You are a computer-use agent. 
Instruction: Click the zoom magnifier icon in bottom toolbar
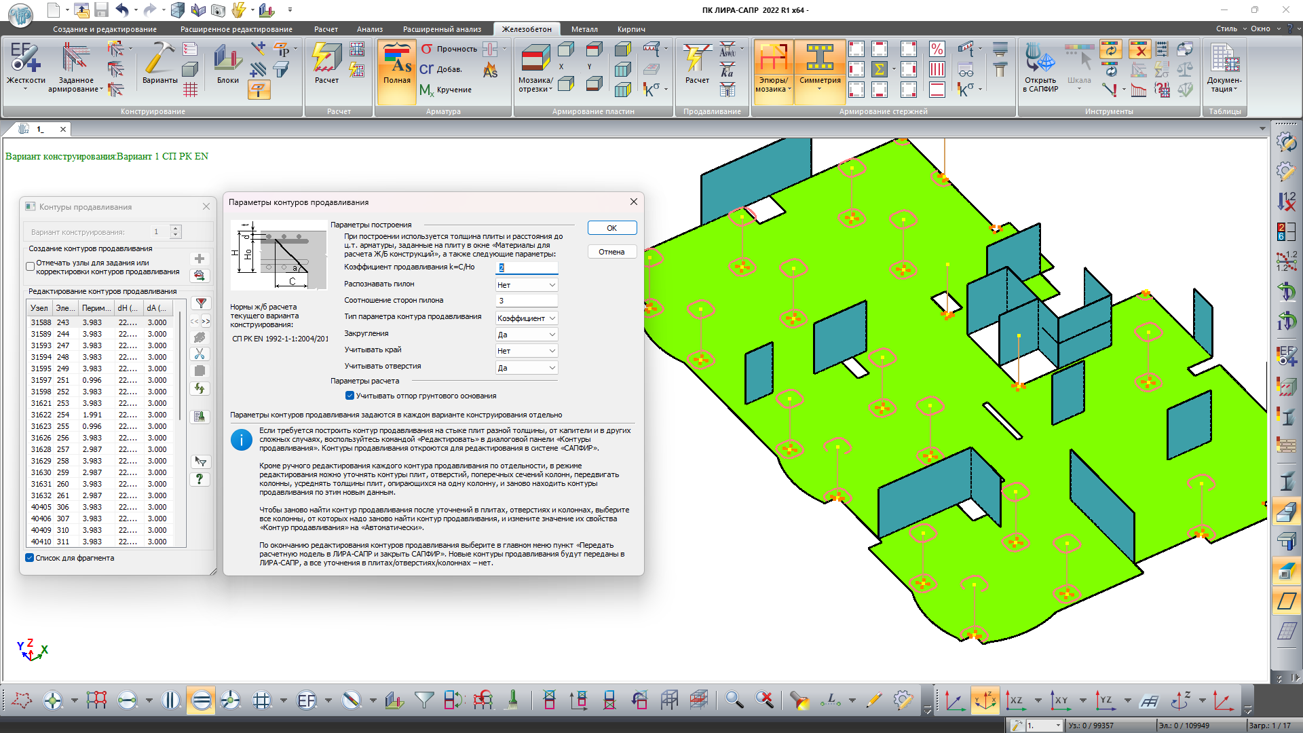(x=734, y=700)
